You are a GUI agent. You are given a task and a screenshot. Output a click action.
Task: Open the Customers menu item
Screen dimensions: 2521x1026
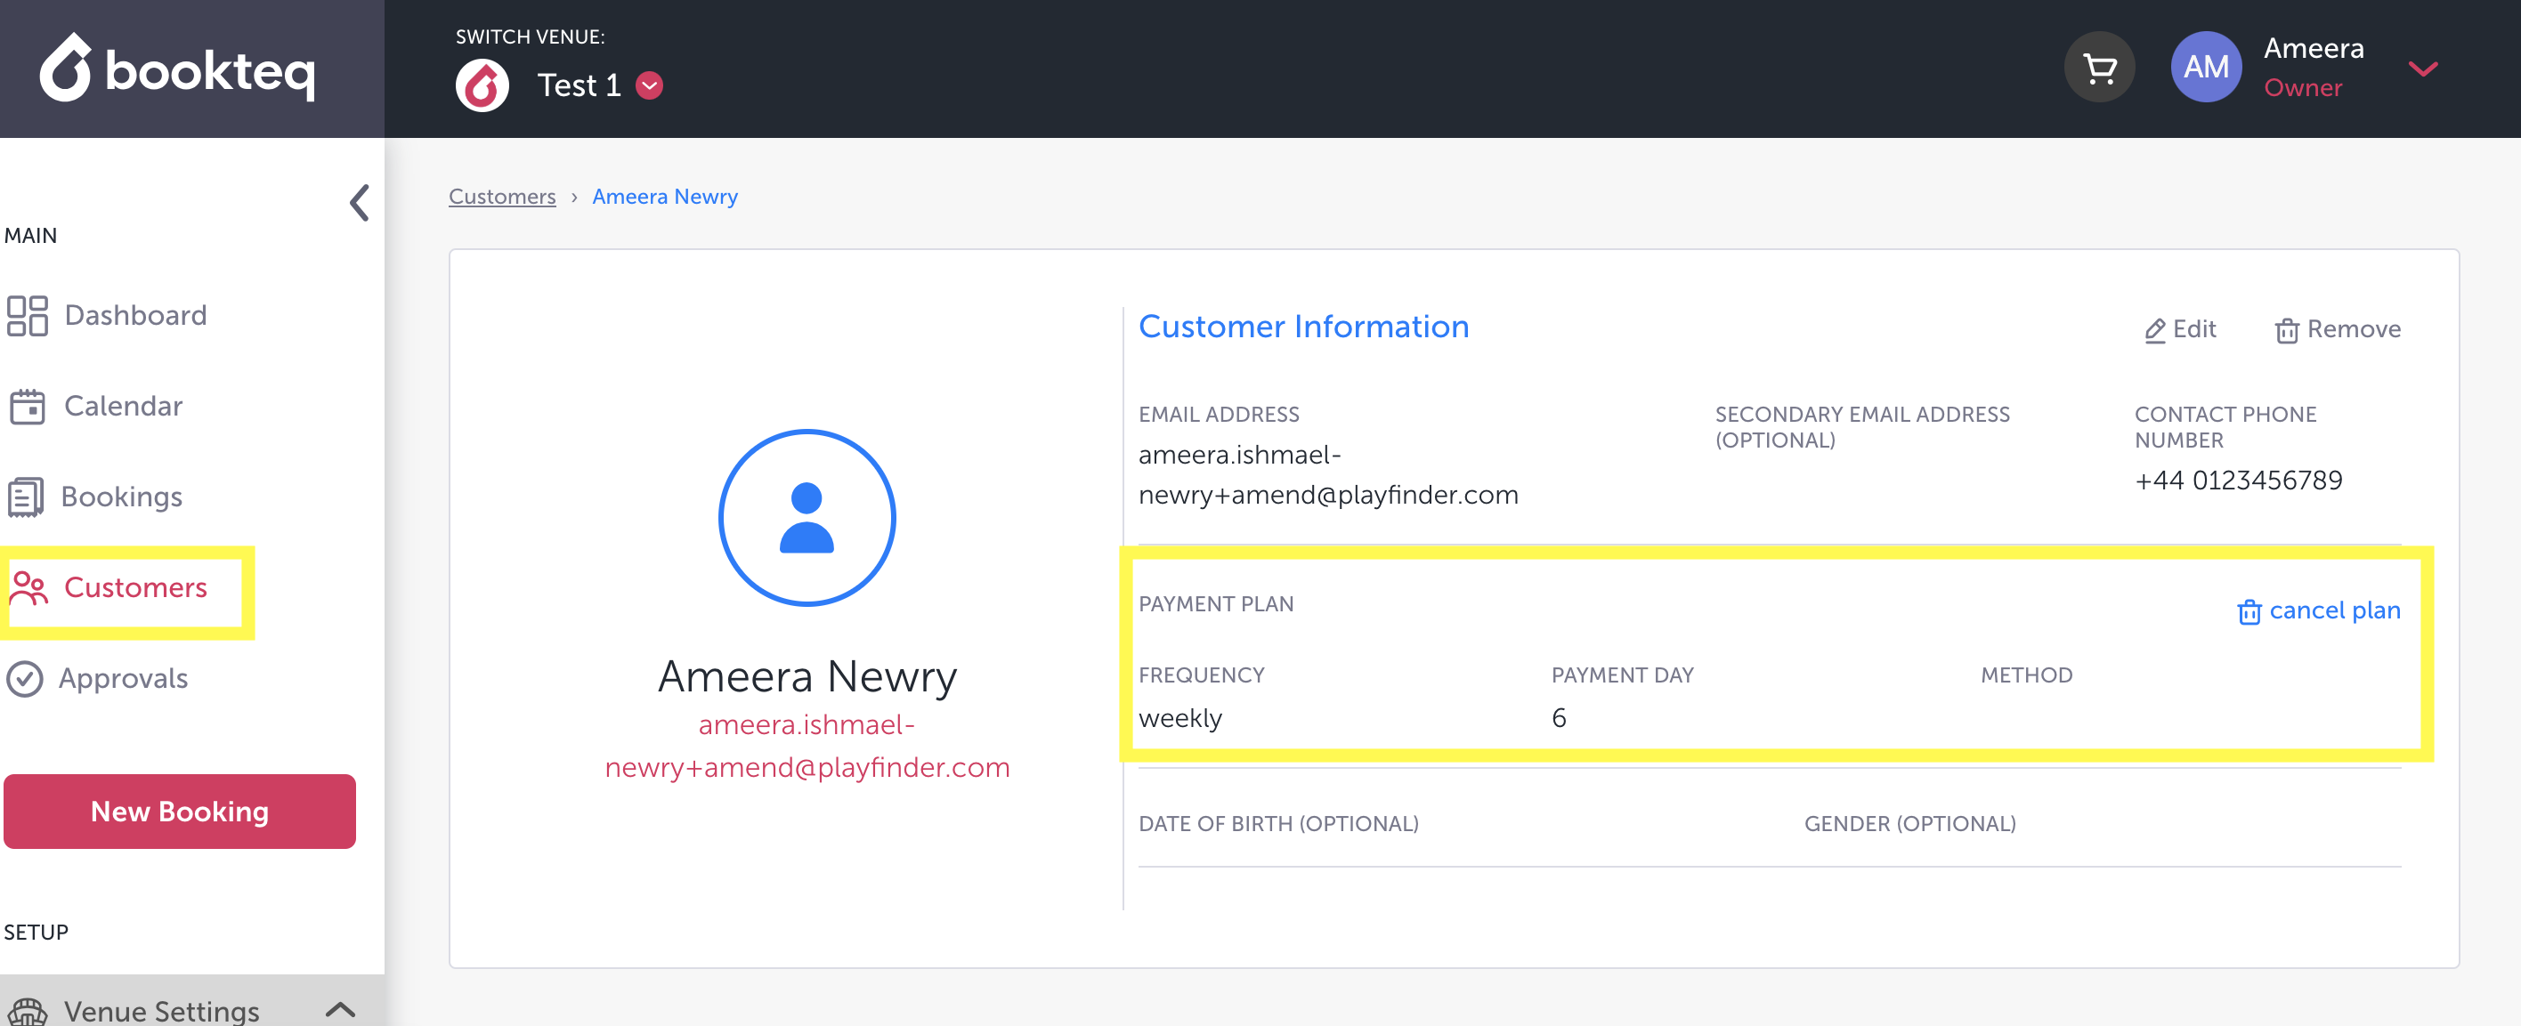(135, 586)
